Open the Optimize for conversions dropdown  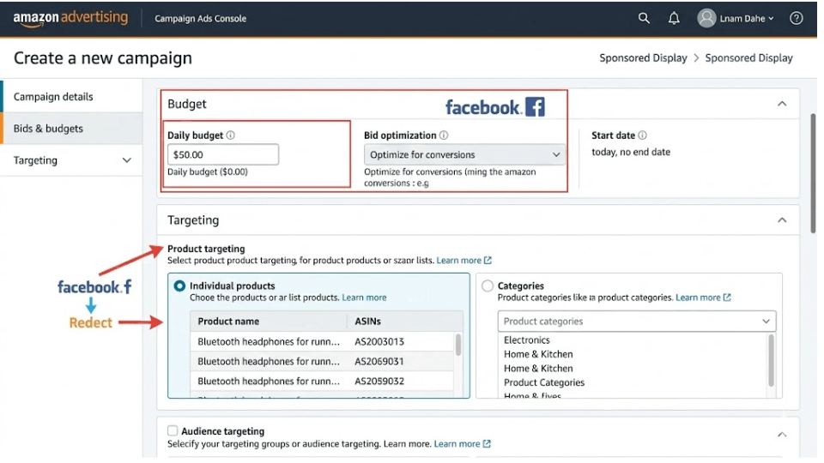click(464, 155)
